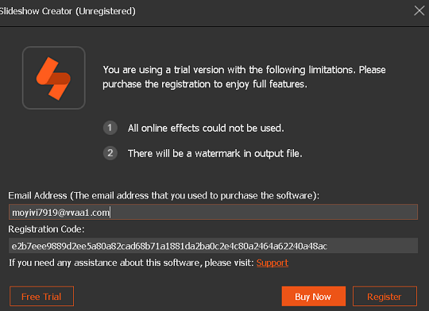
Task: Focus the Registration Code field
Action: [213, 246]
